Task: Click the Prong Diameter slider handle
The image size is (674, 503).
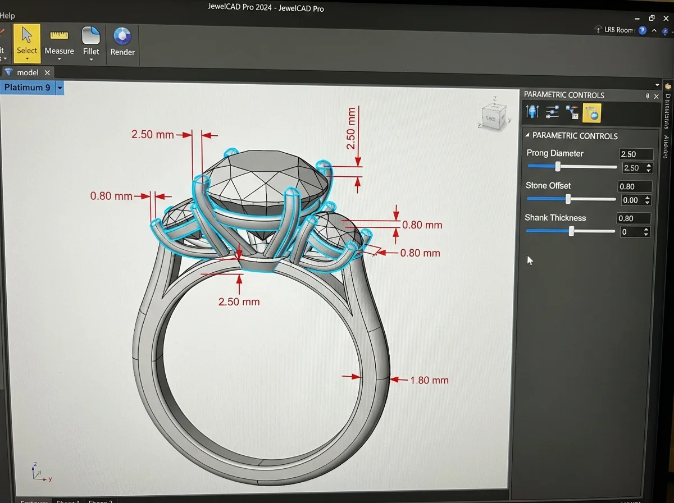Action: [x=558, y=167]
